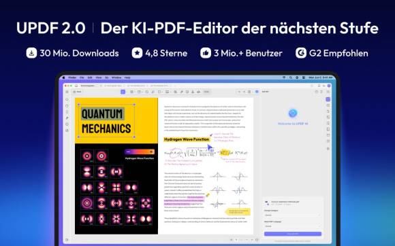395x246 pixels.
Task: Select the QUANTUM MECHANICS title text box
Action: [106, 121]
